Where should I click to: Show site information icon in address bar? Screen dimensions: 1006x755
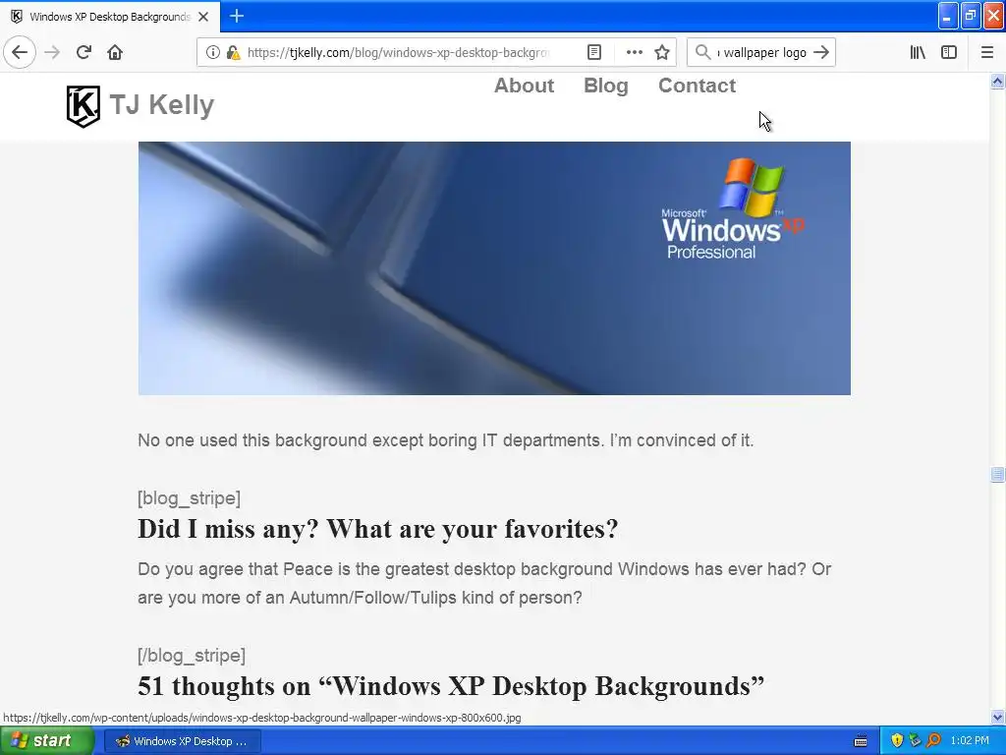pyautogui.click(x=212, y=53)
